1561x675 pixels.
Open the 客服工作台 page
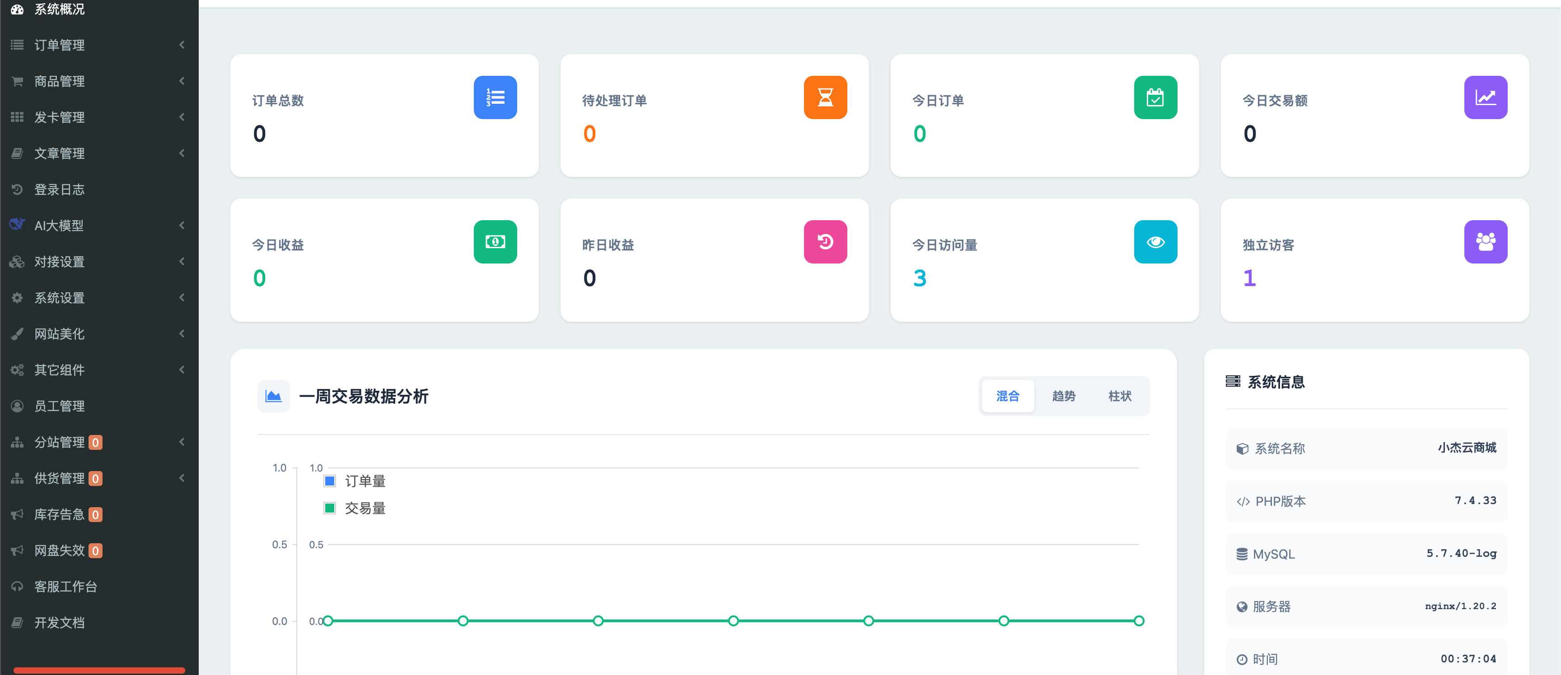[99, 587]
